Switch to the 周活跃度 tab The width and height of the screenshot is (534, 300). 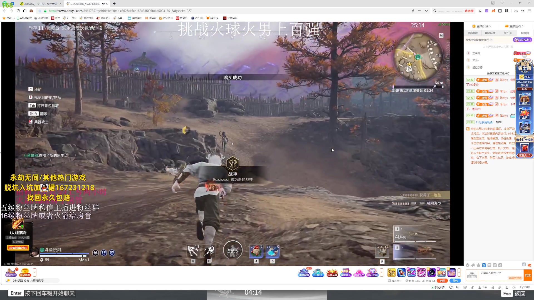pos(490,33)
